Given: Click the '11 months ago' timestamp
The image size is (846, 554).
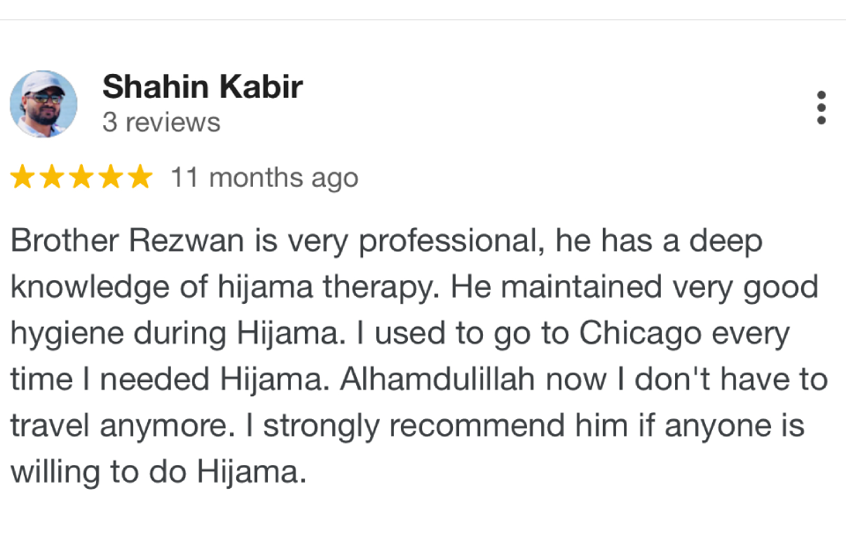Looking at the screenshot, I should coord(264,178).
